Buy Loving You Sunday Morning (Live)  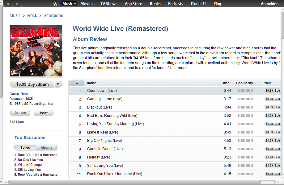273,124
